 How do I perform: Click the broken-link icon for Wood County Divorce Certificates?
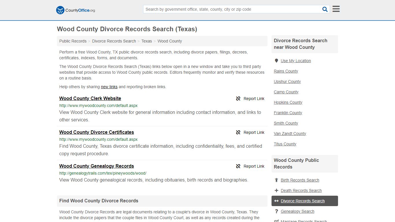pos(238,132)
